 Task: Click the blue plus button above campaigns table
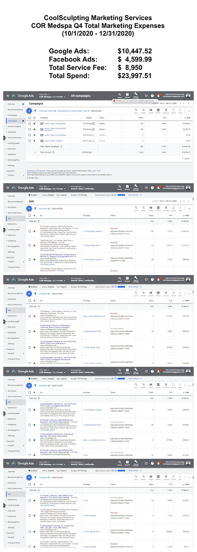29,111
